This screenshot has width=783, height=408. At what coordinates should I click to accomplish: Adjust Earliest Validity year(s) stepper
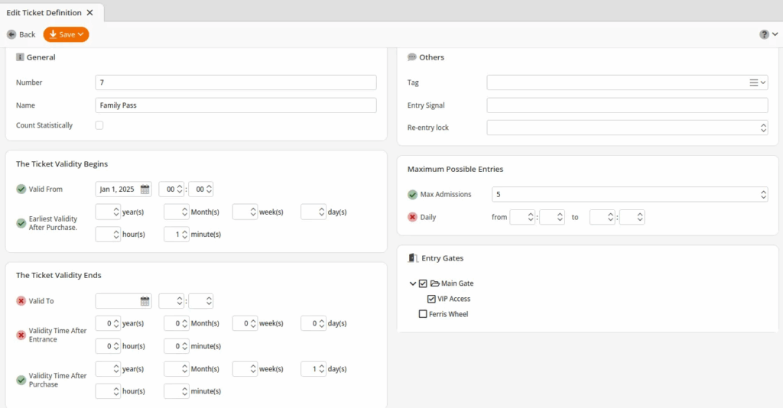click(x=116, y=212)
